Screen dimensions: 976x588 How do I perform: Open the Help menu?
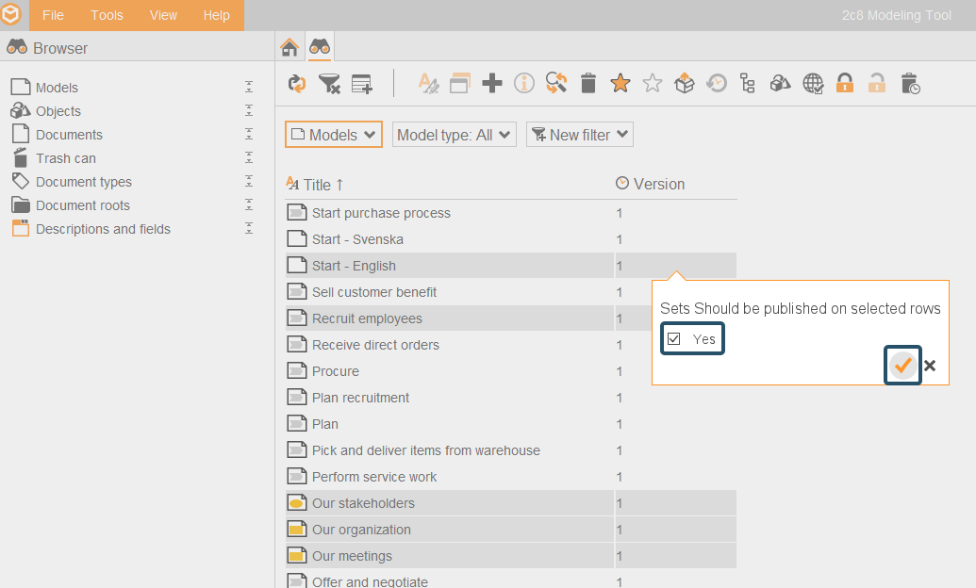[217, 15]
